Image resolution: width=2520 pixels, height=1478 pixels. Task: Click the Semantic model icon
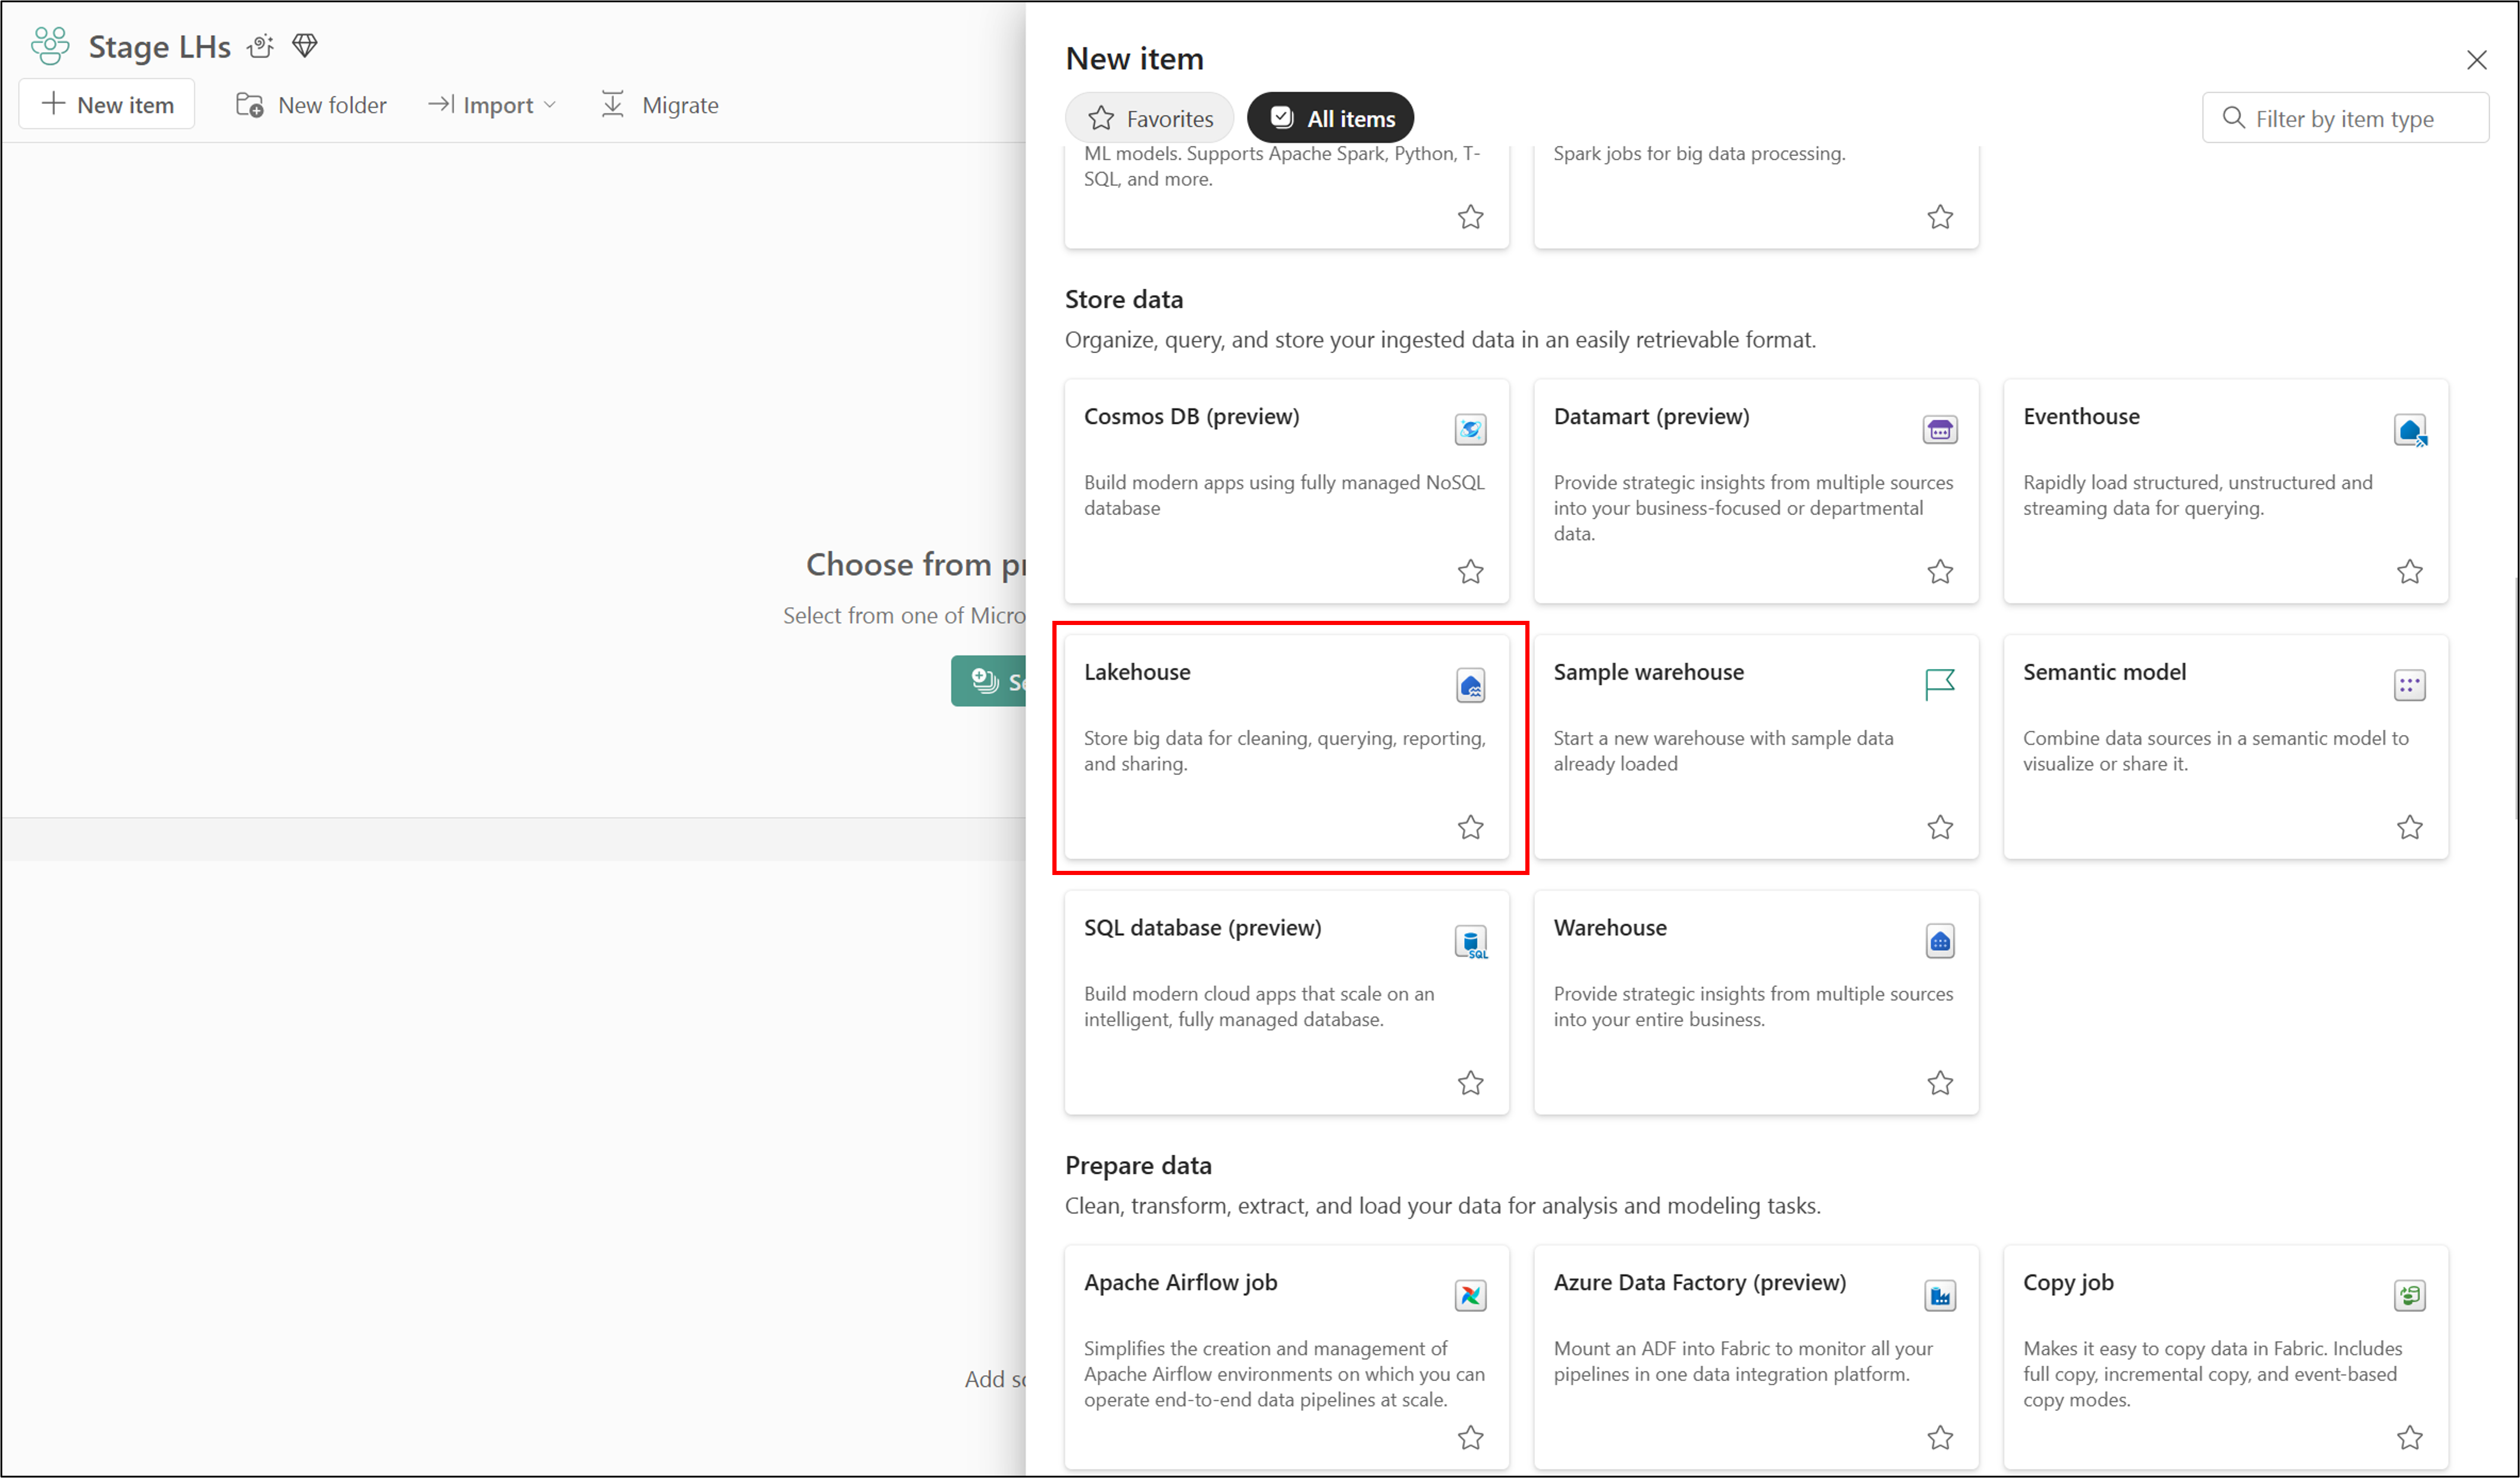(x=2409, y=686)
